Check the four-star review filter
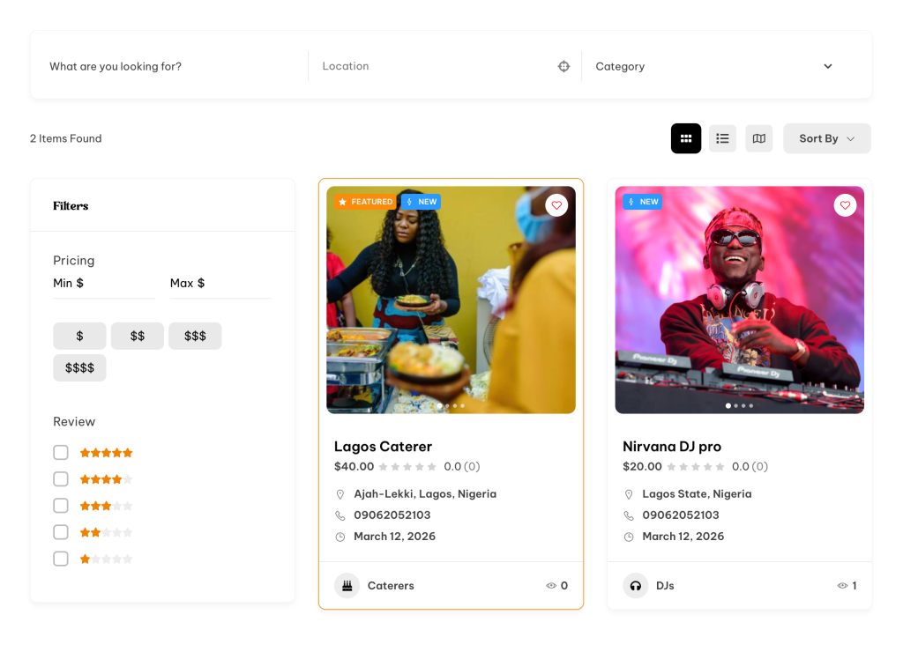Screen dimensions: 903x652 click(x=61, y=479)
